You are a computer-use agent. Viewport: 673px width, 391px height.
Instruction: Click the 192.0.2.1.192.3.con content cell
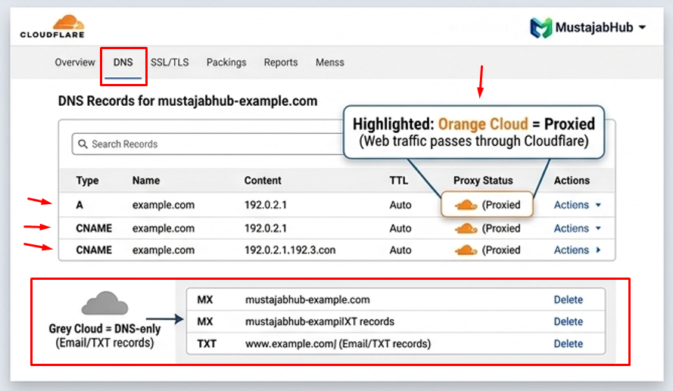tap(290, 250)
